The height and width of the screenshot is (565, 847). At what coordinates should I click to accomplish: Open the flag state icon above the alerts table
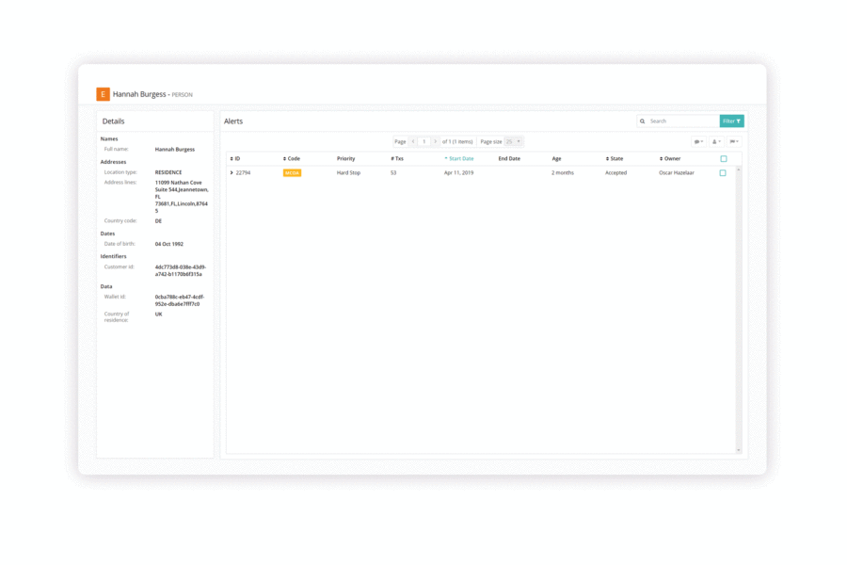click(x=732, y=141)
